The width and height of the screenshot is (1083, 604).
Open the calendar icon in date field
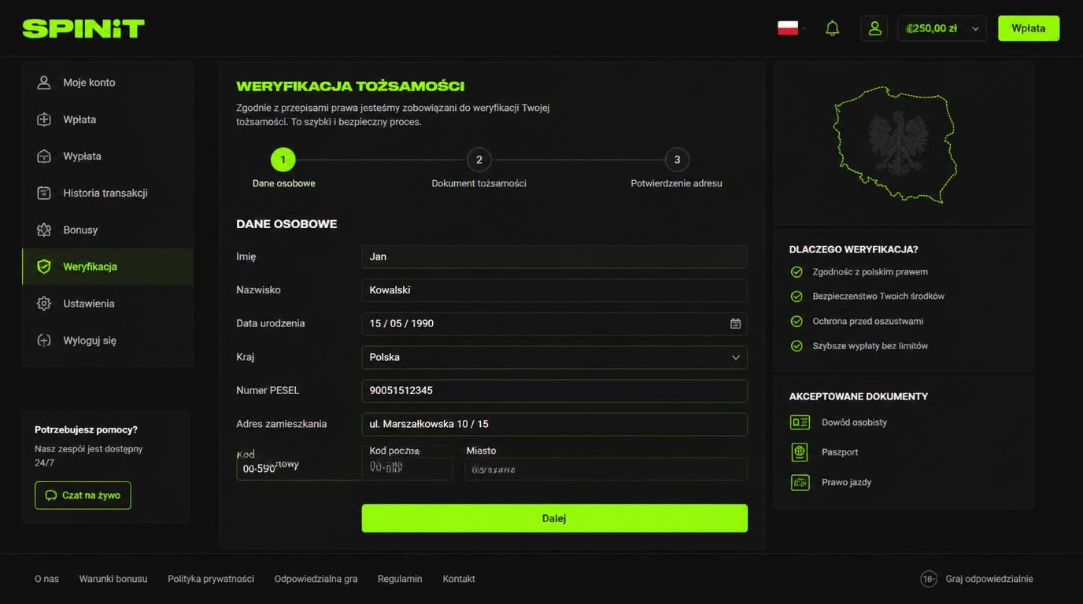tap(735, 323)
